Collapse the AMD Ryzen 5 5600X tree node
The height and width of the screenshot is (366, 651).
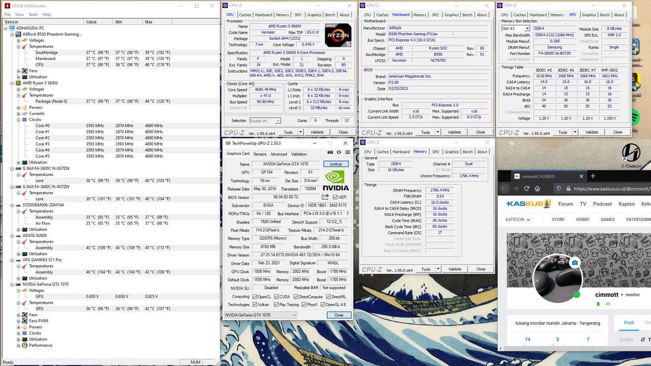pos(12,83)
